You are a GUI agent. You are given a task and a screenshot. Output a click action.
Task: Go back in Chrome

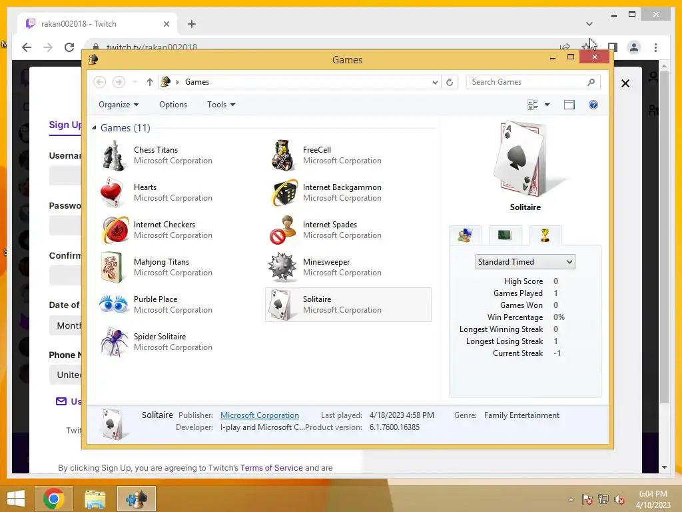tap(27, 47)
